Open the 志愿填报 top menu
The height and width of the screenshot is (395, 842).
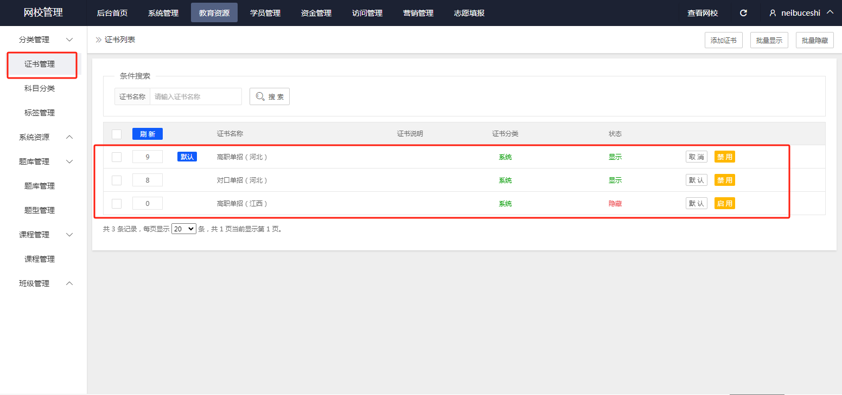[x=469, y=13]
